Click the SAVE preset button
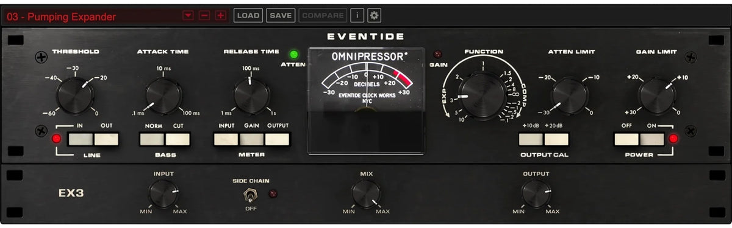Screen dimensions: 732x228 pos(281,15)
